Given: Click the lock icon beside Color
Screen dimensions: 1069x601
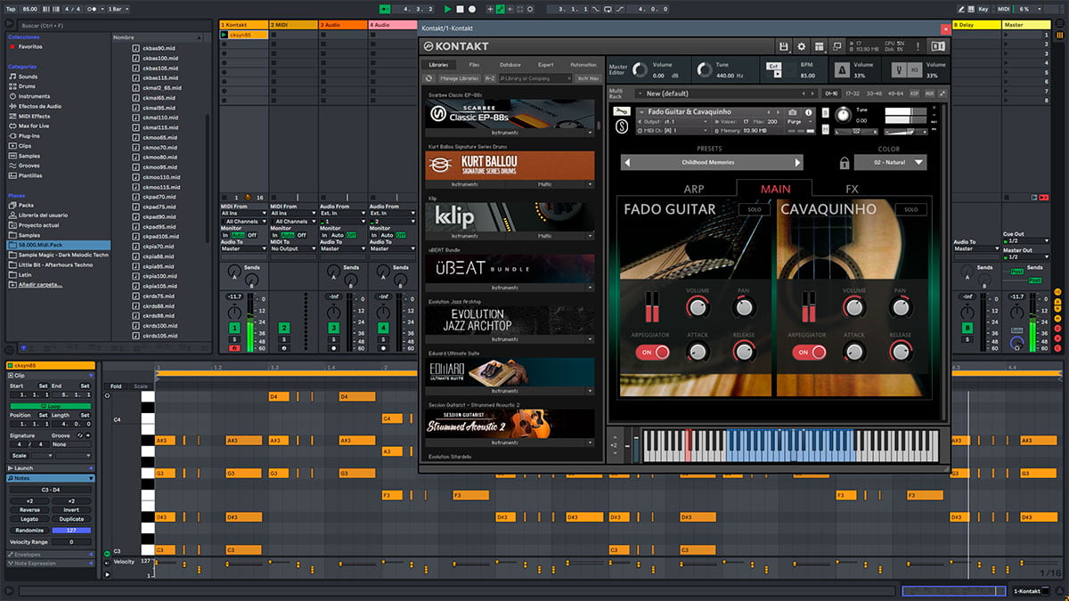Looking at the screenshot, I should 844,163.
